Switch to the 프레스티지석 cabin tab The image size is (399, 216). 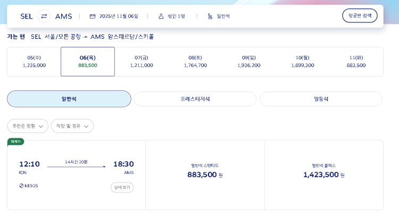195,99
